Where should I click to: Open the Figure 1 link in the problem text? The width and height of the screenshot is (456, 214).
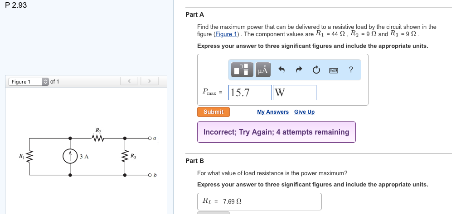[x=226, y=34]
